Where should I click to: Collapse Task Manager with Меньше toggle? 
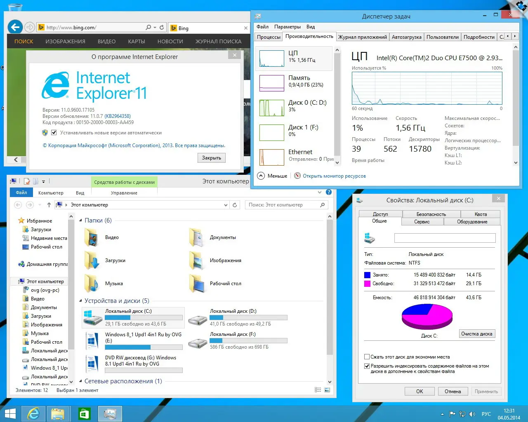click(x=272, y=176)
